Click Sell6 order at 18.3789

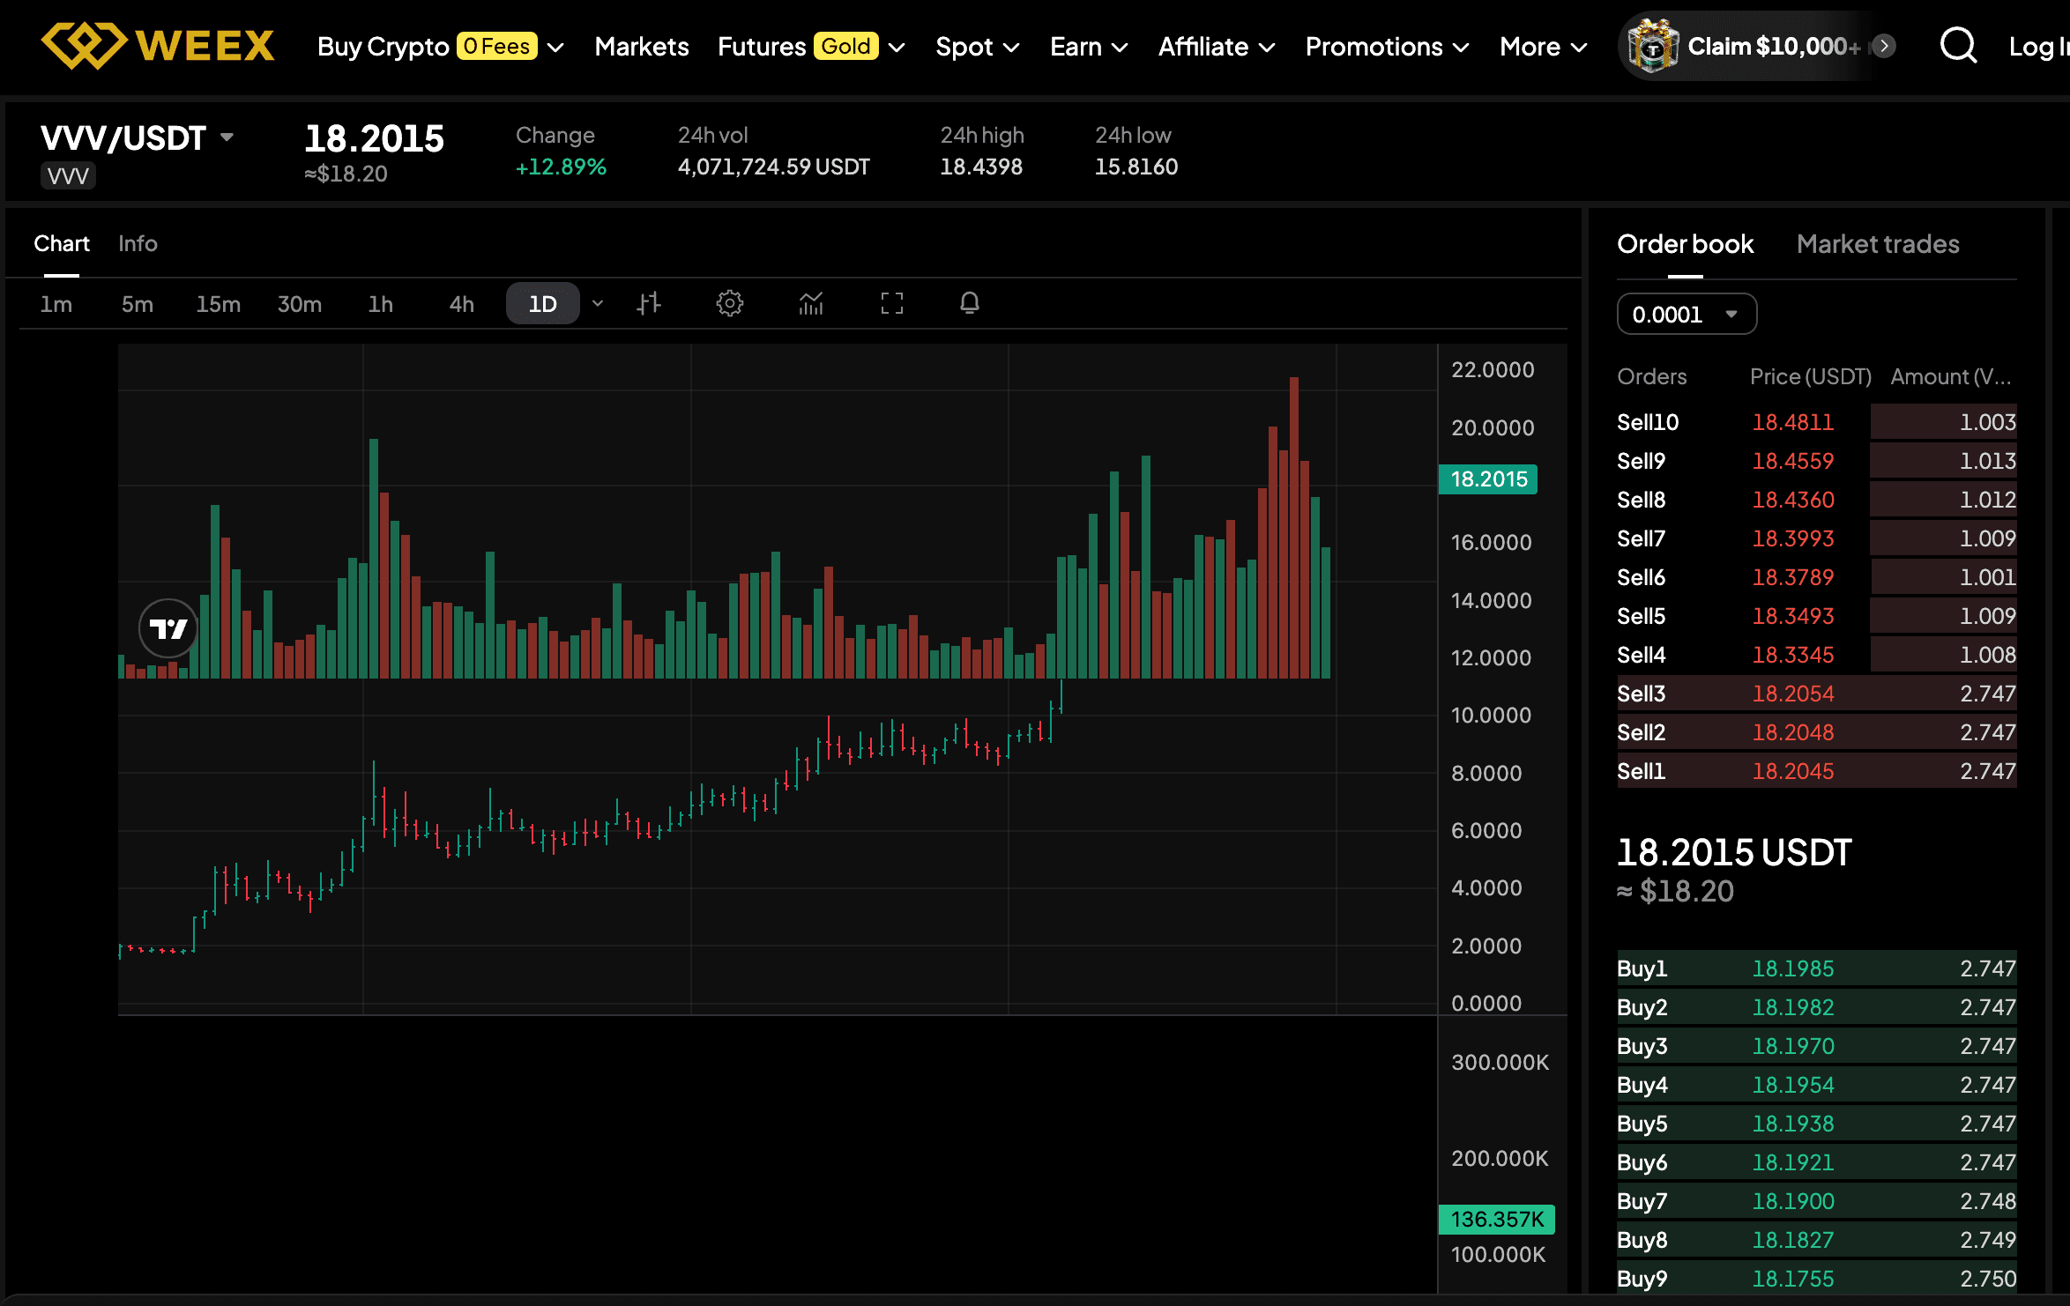(x=1816, y=577)
